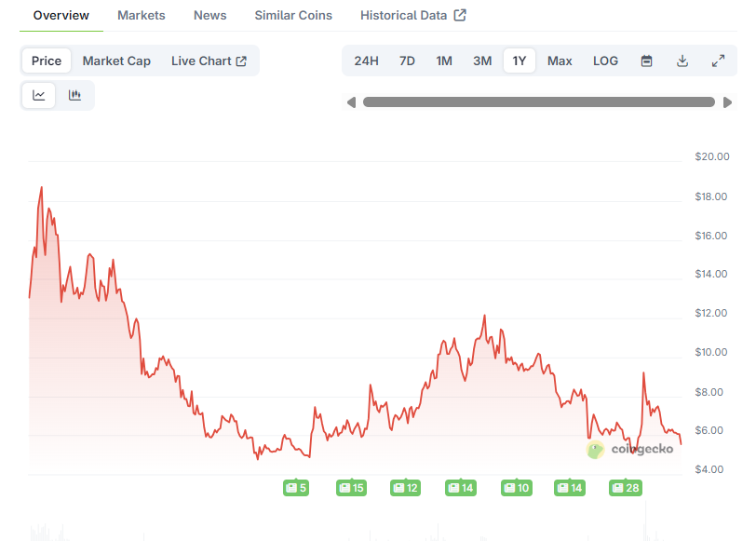The width and height of the screenshot is (756, 541).
Task: Open the calendar date range picker
Action: (646, 61)
